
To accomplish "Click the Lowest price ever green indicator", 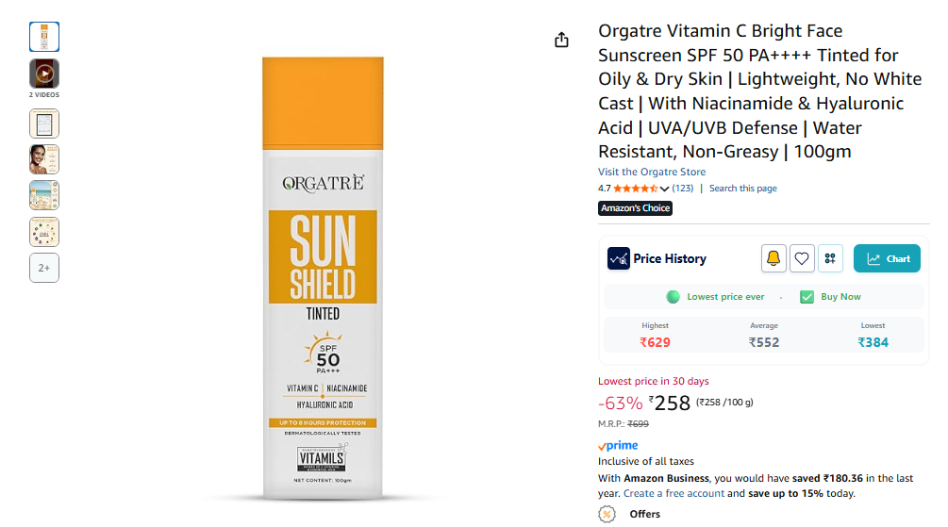I will pyautogui.click(x=673, y=297).
